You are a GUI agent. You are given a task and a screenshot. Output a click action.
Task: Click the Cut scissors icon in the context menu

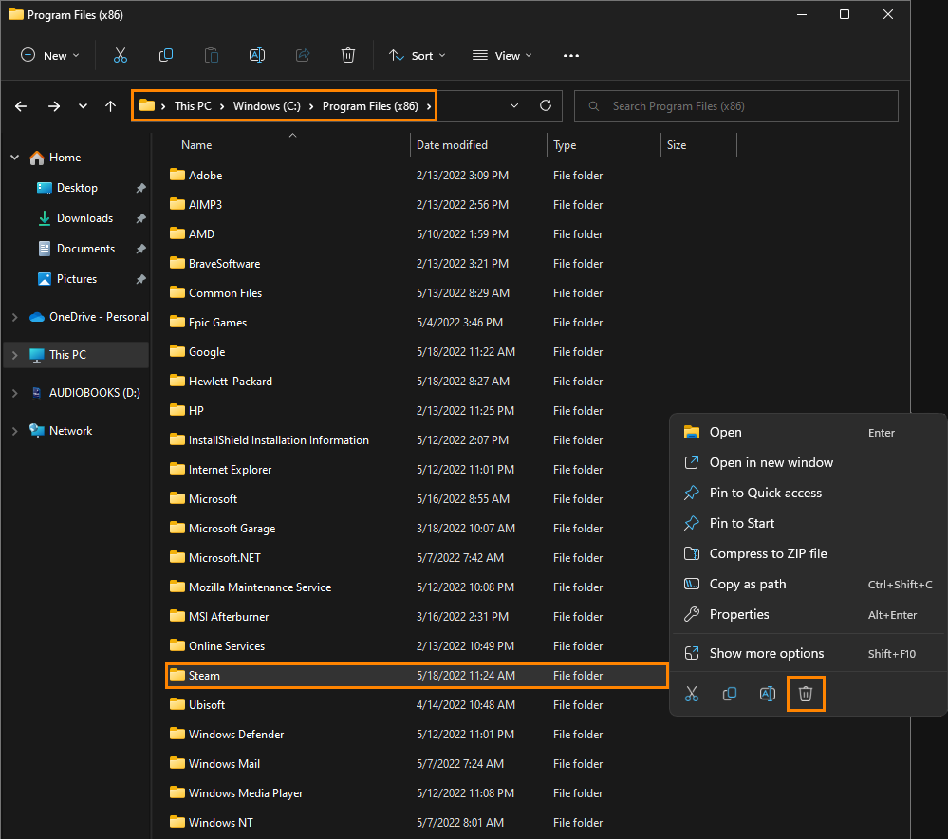(692, 694)
